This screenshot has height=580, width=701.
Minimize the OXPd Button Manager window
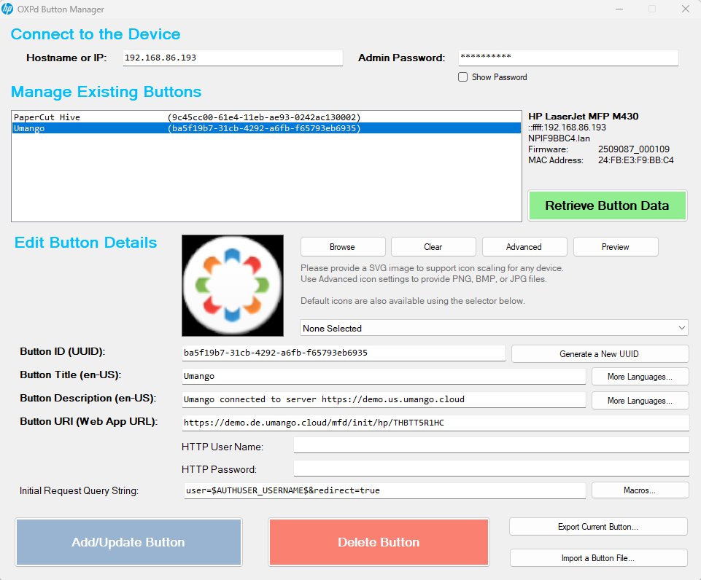tap(619, 9)
